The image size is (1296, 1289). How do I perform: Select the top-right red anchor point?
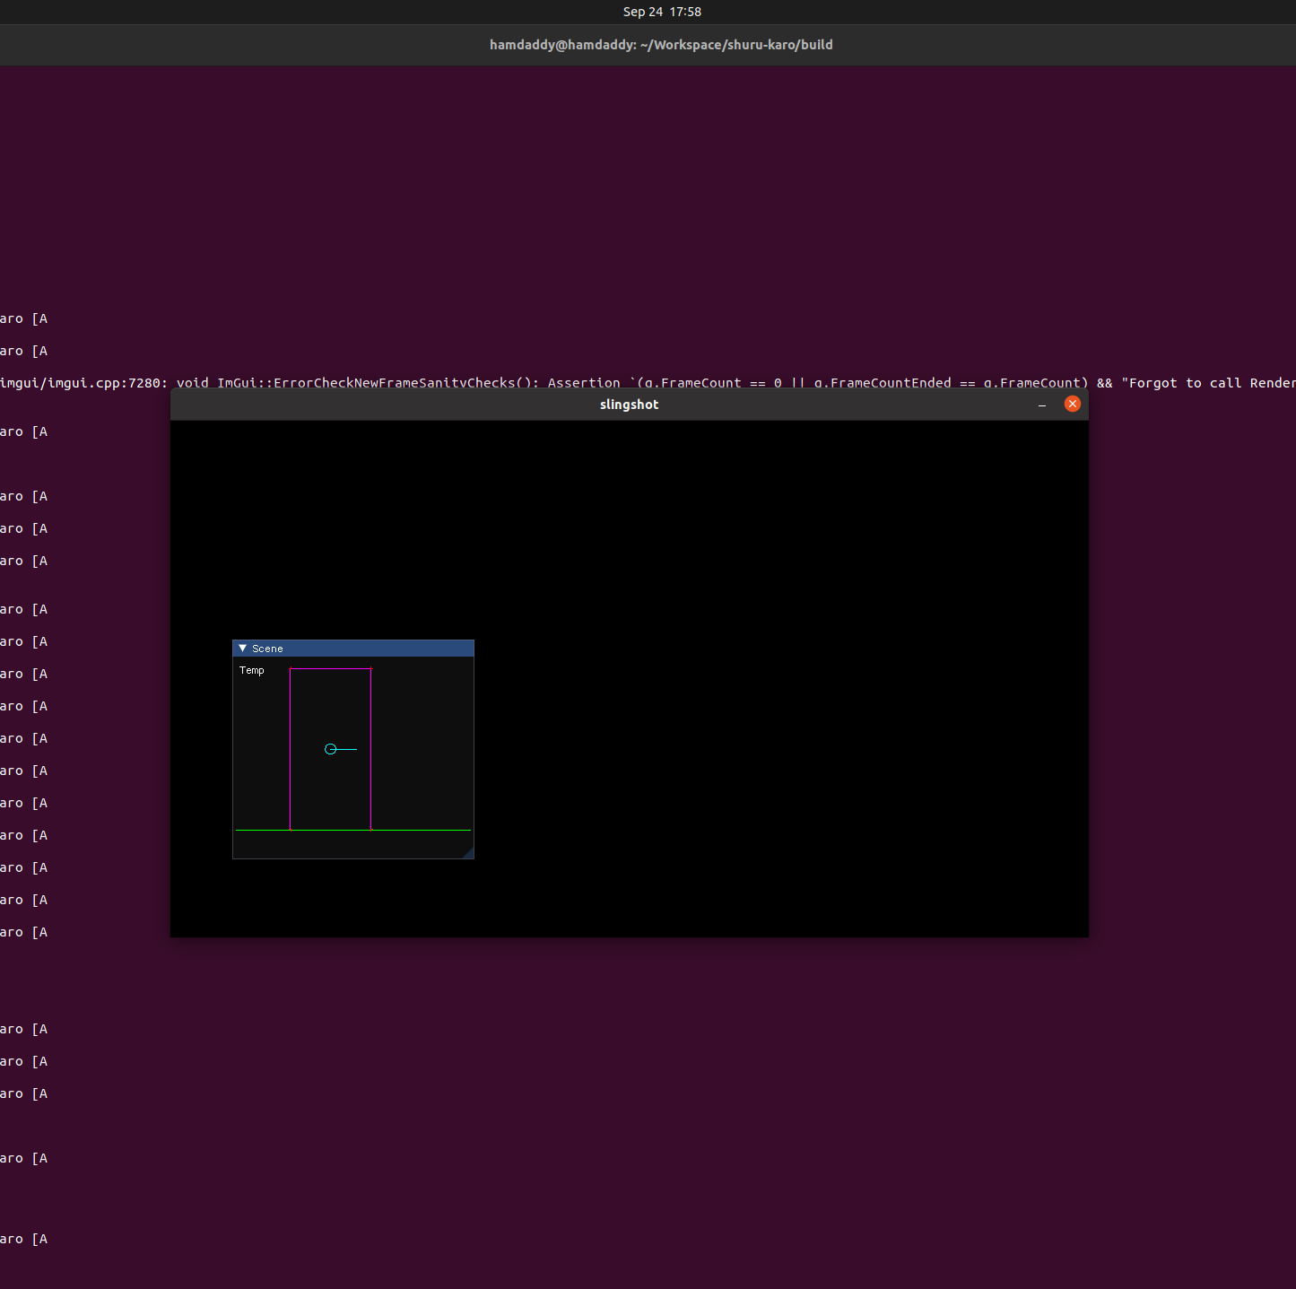click(370, 668)
